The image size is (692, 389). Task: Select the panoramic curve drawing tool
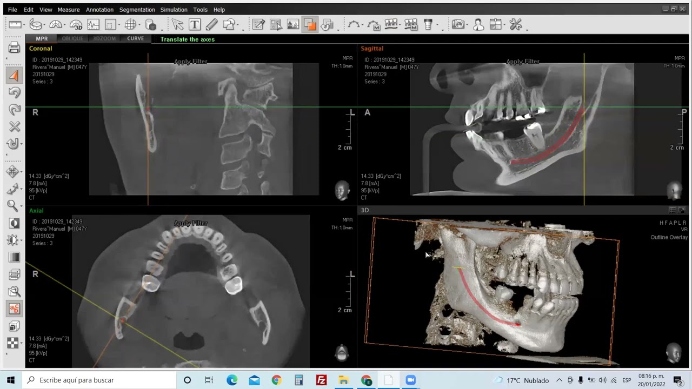pos(354,24)
